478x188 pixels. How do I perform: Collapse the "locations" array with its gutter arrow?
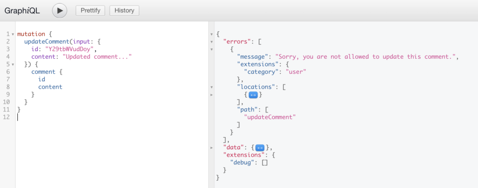[212, 87]
